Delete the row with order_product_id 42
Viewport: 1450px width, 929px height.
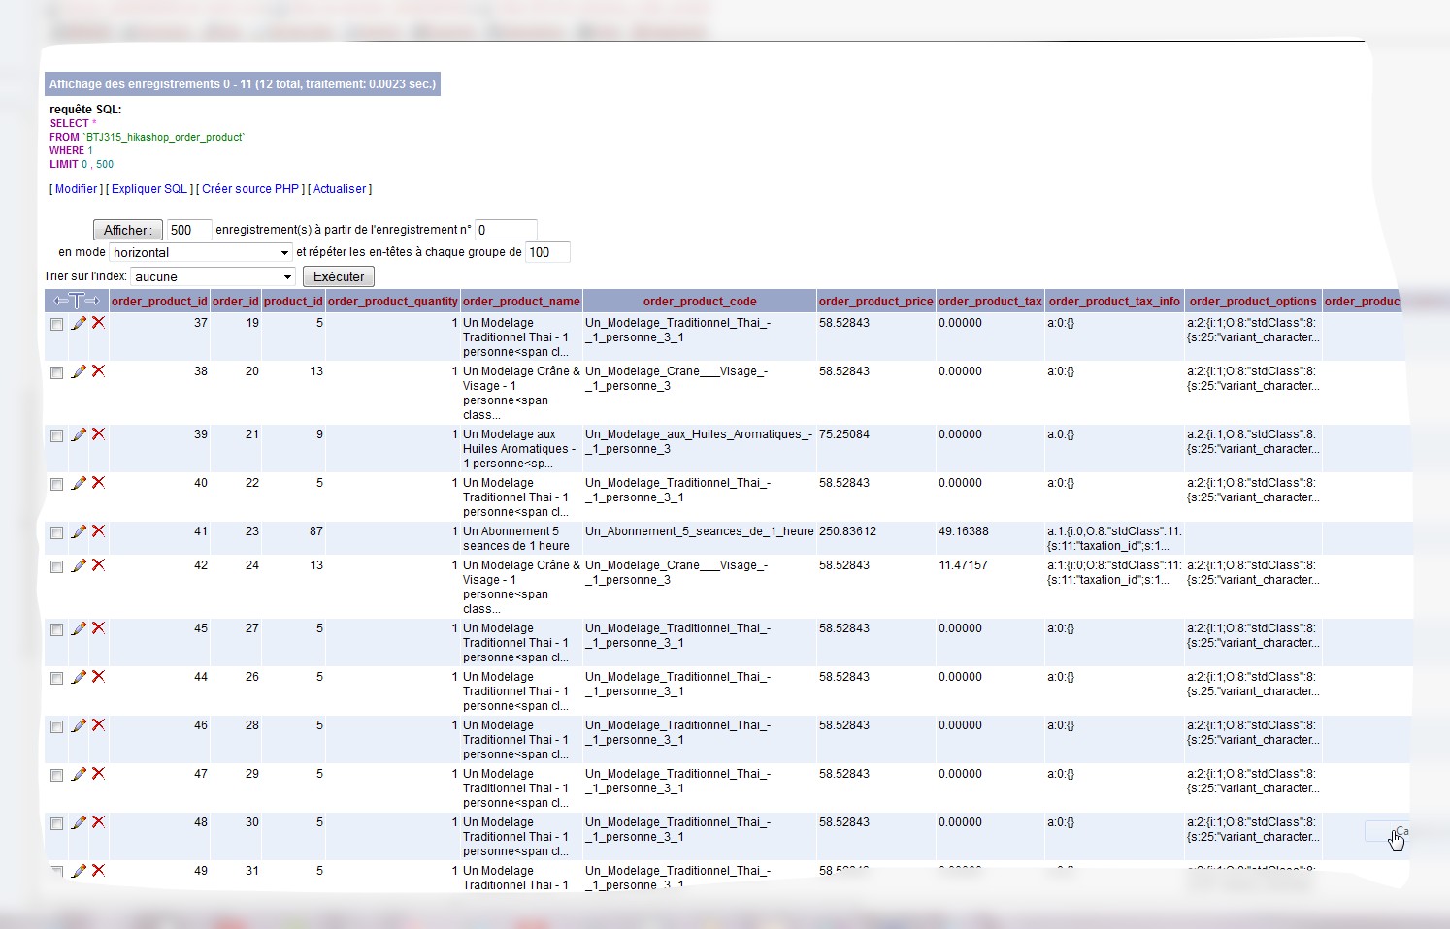click(98, 565)
